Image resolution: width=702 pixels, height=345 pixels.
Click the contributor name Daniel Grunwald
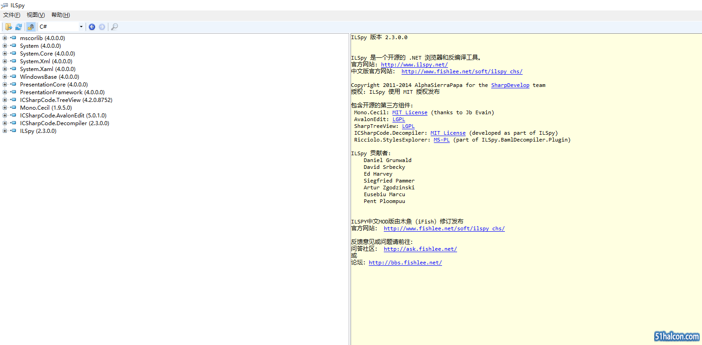click(387, 160)
